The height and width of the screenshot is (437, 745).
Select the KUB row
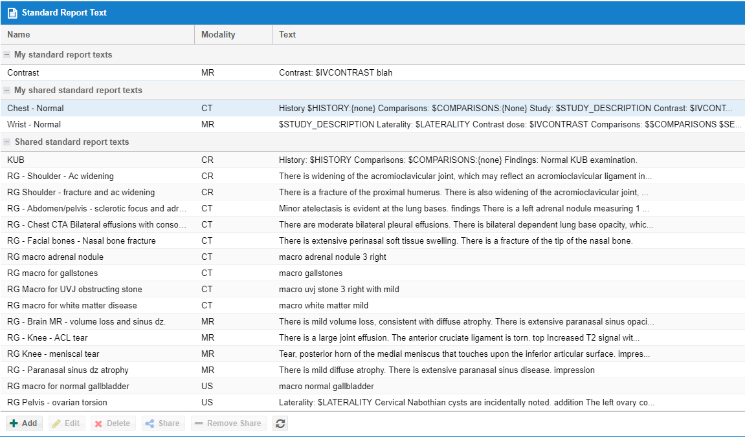(373, 160)
